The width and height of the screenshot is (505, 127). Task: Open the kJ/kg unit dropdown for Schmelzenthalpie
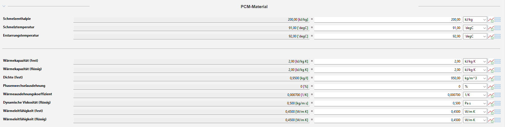[x=475, y=20]
